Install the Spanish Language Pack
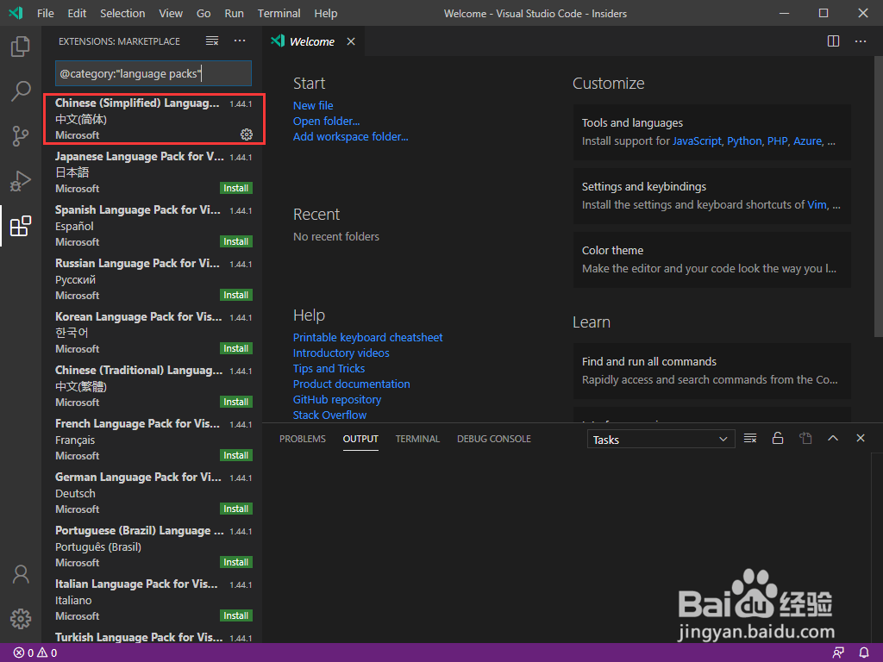883x662 pixels. (236, 241)
